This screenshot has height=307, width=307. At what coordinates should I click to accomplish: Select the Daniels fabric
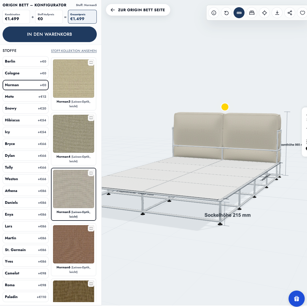(26, 203)
